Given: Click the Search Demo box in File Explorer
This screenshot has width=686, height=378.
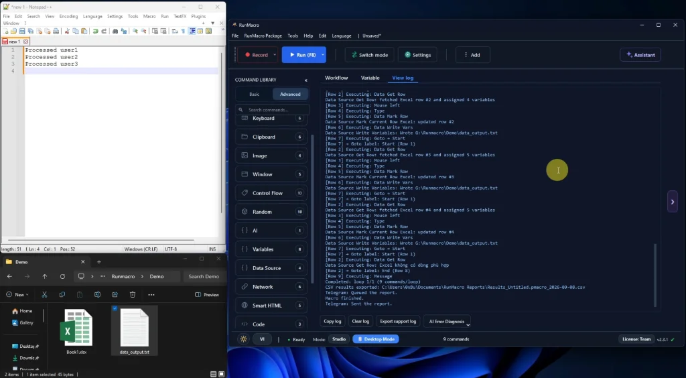Looking at the screenshot, I should [204, 277].
